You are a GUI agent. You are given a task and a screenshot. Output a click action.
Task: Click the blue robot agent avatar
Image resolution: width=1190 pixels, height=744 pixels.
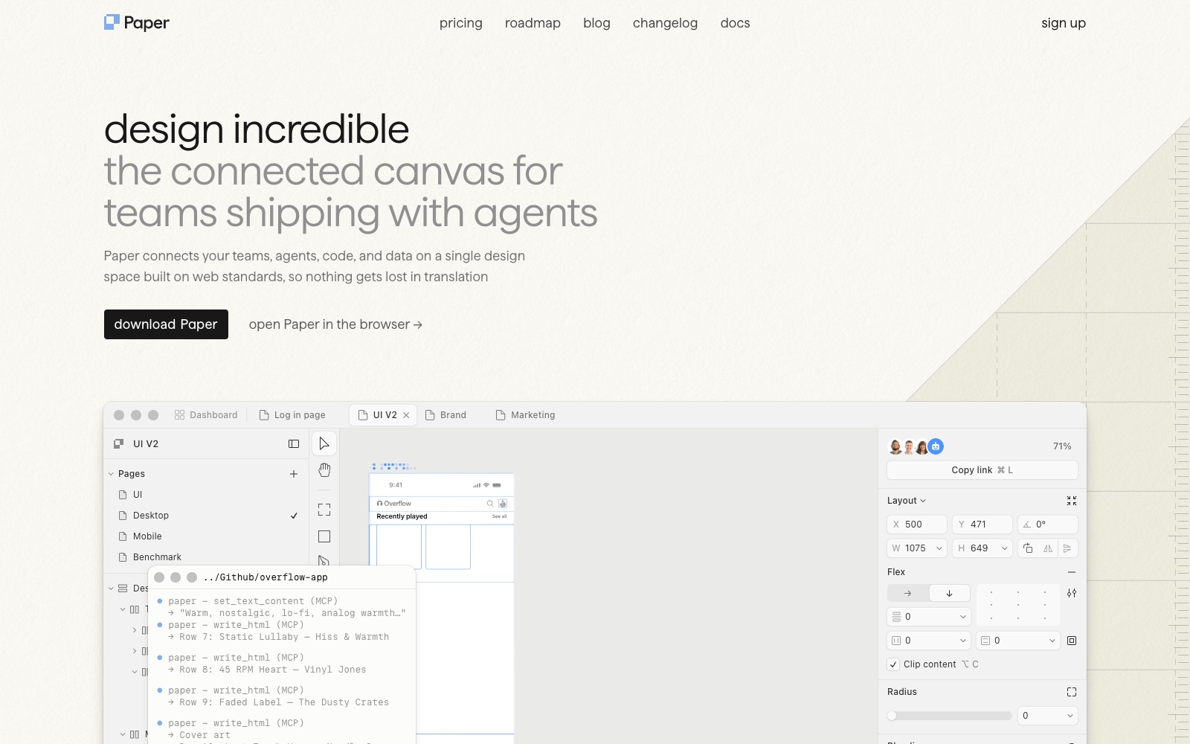[x=936, y=446]
